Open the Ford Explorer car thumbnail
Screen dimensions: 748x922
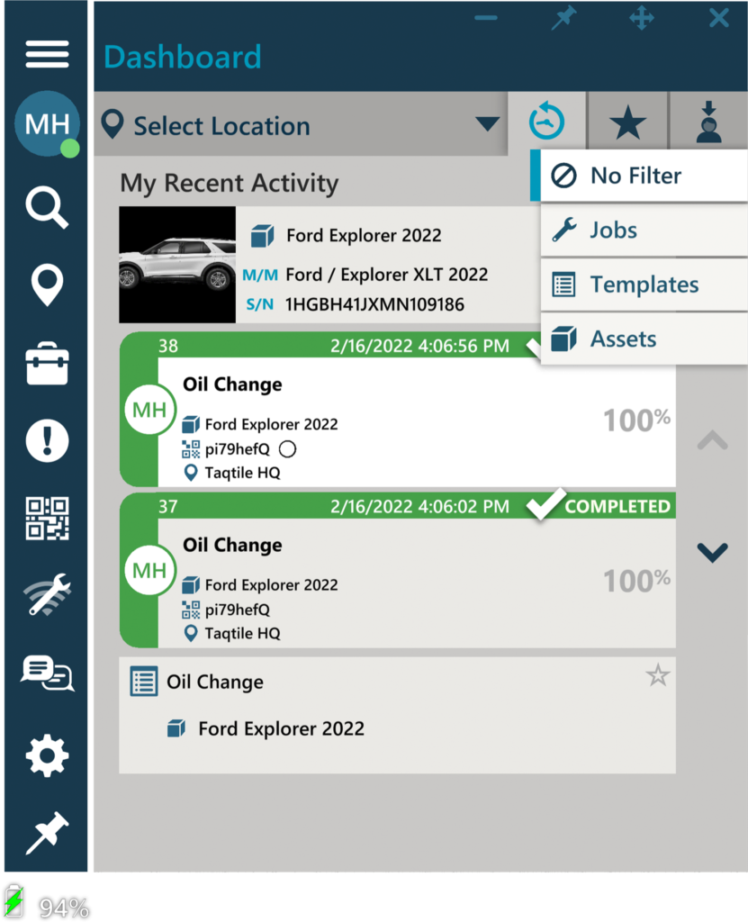pos(177,265)
